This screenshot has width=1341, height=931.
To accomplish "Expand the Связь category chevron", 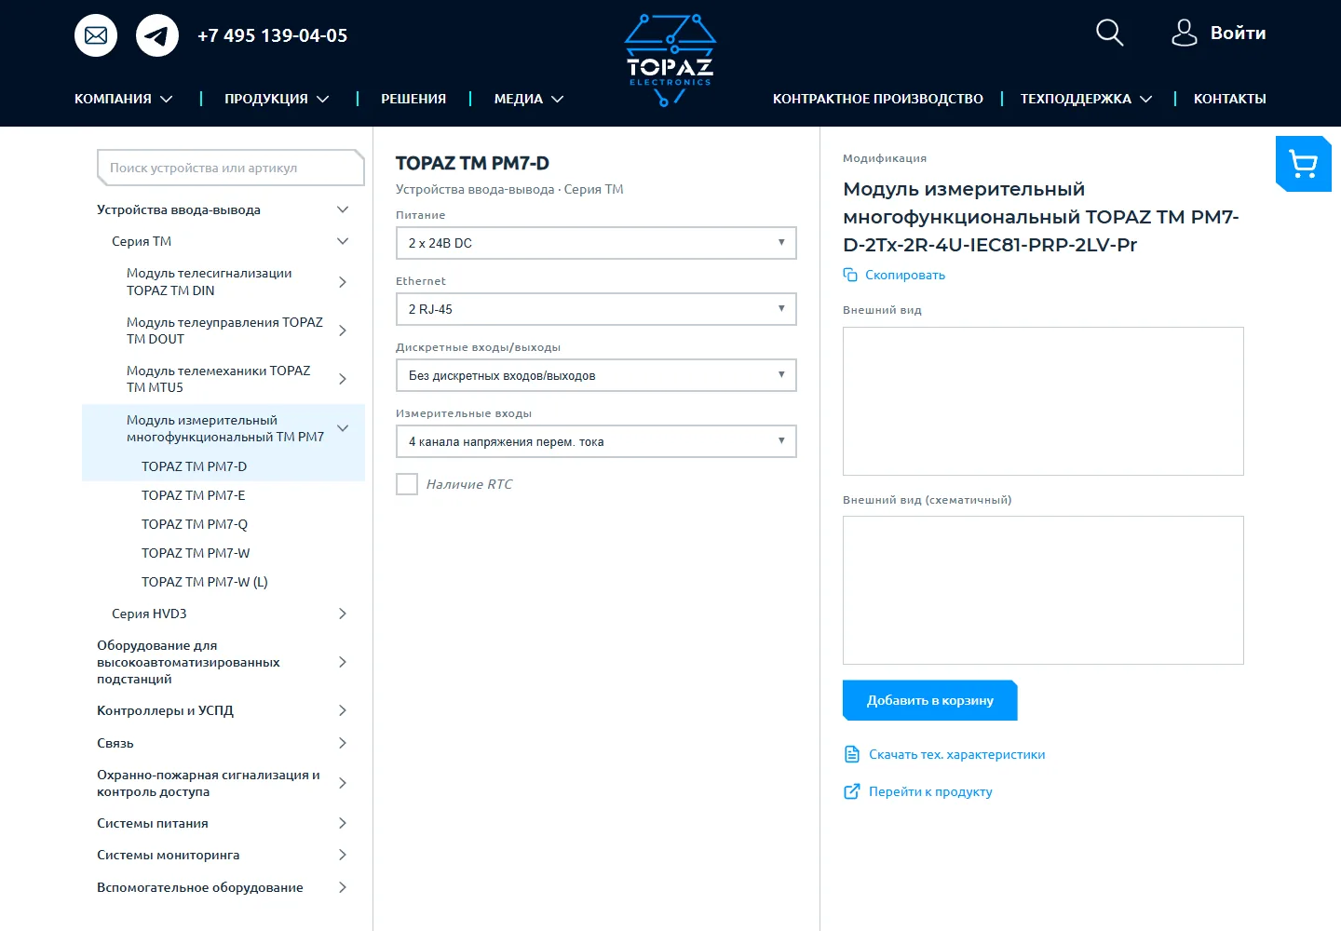I will (x=343, y=743).
